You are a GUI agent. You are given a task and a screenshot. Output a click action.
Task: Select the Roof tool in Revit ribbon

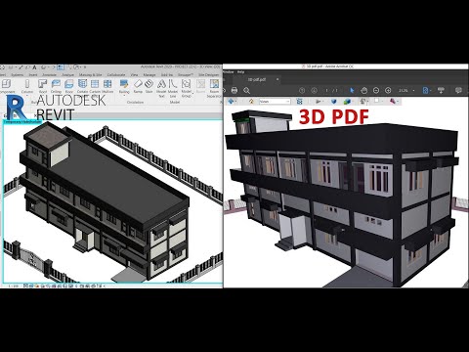coord(43,86)
